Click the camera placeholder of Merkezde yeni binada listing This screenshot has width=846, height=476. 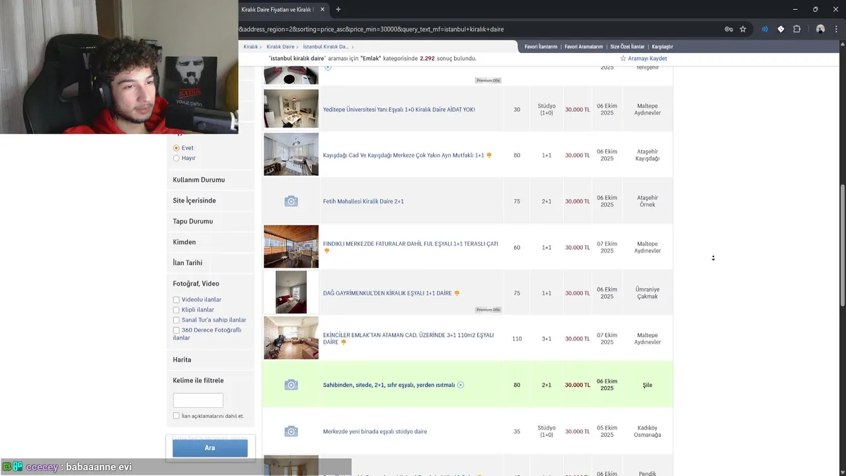[x=291, y=431]
